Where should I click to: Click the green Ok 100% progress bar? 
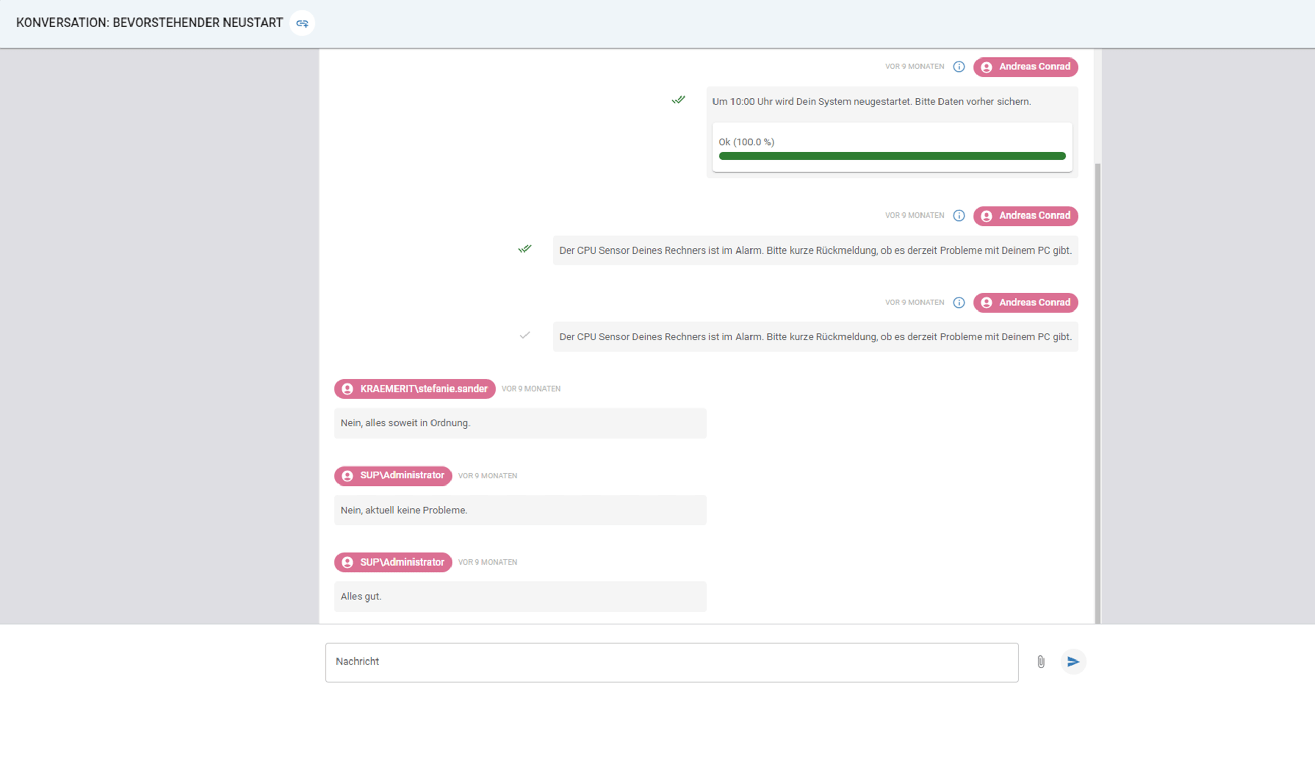[x=892, y=156]
